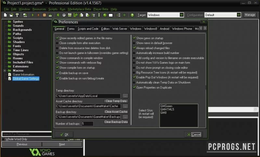This screenshot has height=157, width=260.
Task: Toggle Open Properties on Duplicate checkbox
Action: (134, 87)
